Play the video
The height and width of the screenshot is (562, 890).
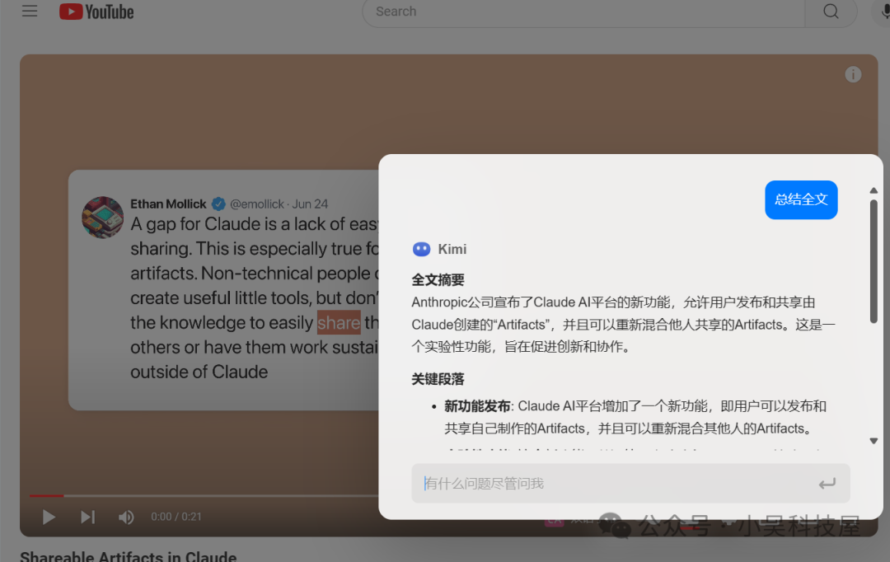click(49, 517)
